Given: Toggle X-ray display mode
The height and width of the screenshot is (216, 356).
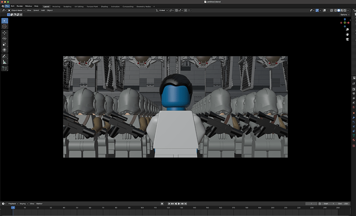Looking at the screenshot, I should click(331, 10).
